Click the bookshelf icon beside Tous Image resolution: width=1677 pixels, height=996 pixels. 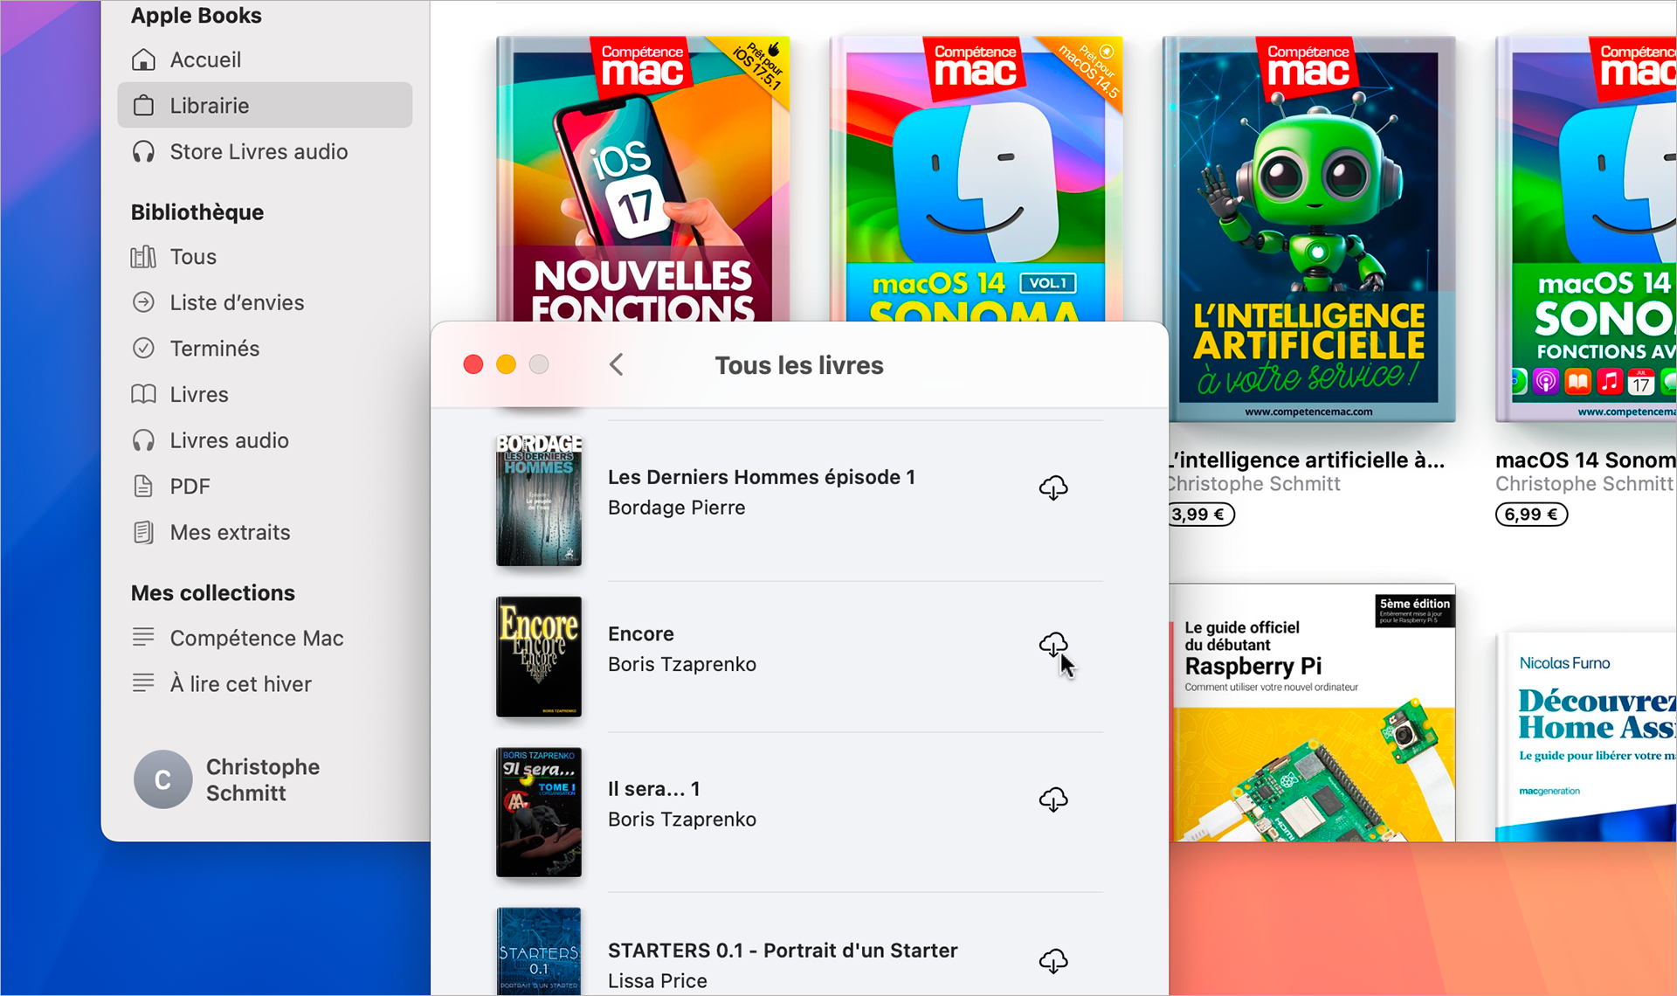[143, 257]
